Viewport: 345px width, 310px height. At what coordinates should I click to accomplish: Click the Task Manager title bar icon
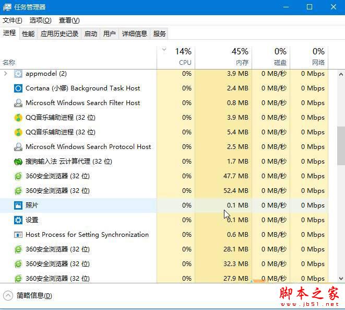tap(7, 7)
